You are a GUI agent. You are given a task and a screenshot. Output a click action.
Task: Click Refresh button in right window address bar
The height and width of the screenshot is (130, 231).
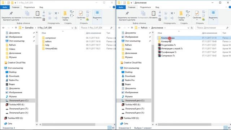point(192,28)
